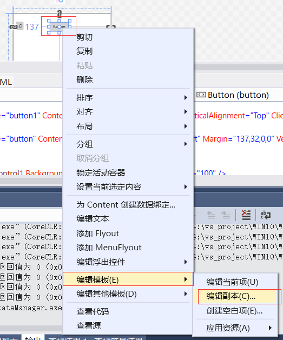The width and height of the screenshot is (283, 340).
Task: Open 编辑其他模板(D) submenu
Action: point(128,294)
